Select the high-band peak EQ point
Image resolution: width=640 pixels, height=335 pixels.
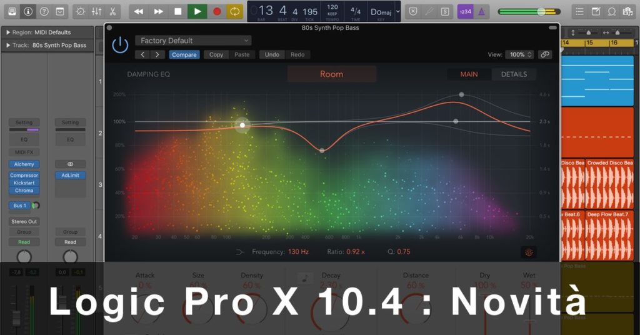(461, 94)
